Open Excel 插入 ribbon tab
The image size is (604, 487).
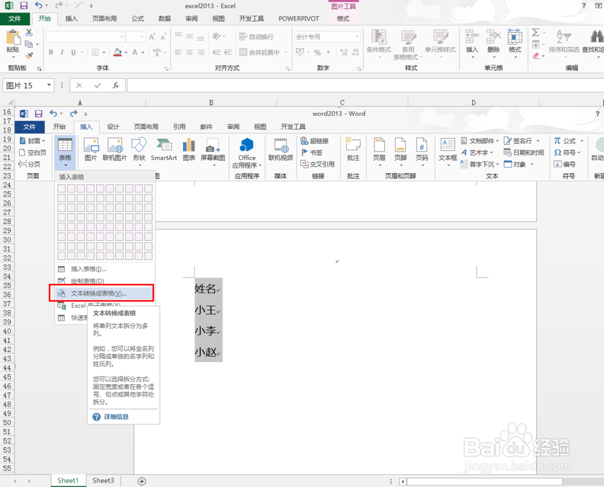[x=71, y=19]
